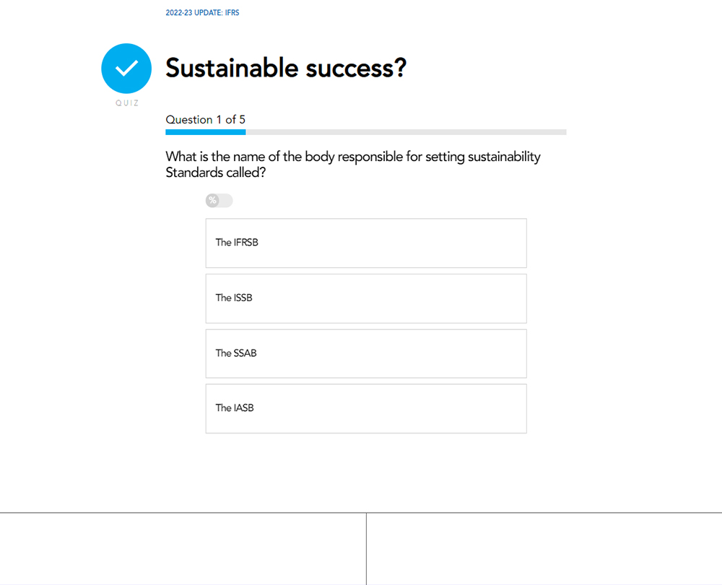722x585 pixels.
Task: Select the answer "The IFRSB"
Action: (x=366, y=243)
